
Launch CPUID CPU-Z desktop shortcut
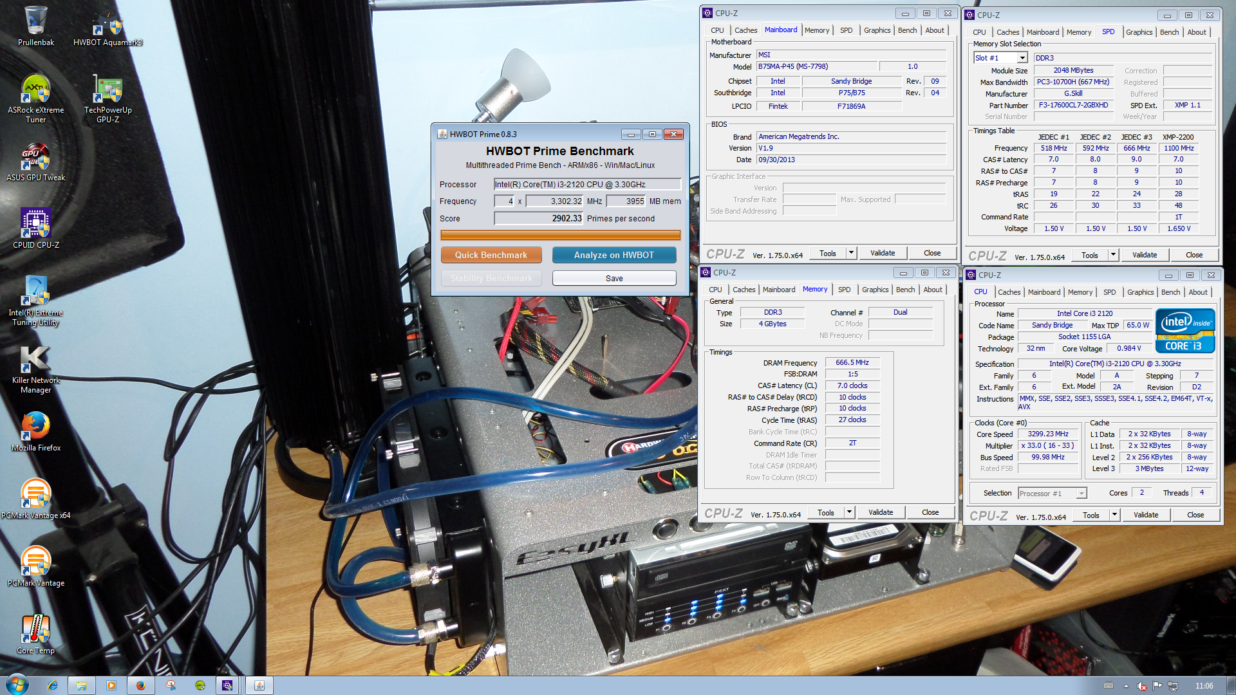36,229
